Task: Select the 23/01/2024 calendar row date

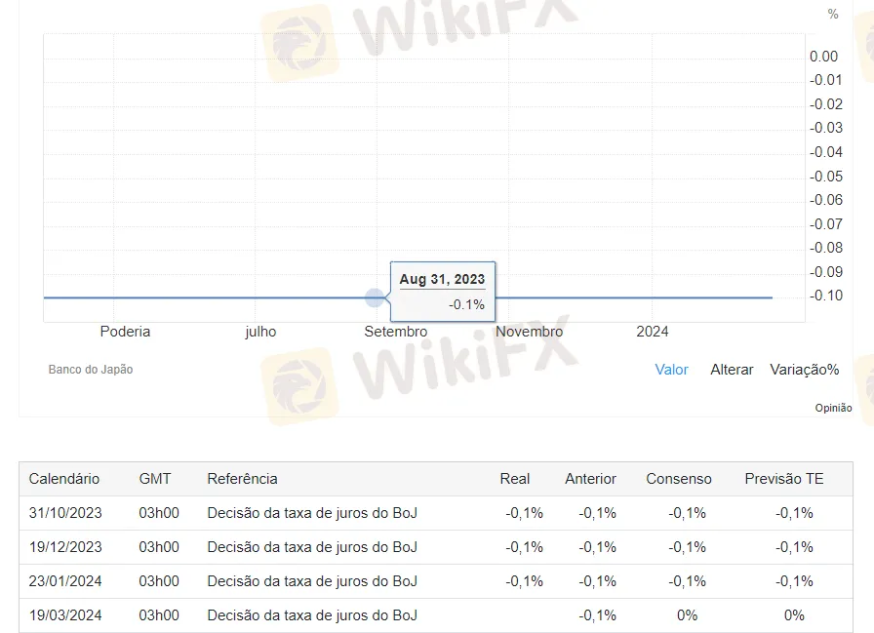Action: pyautogui.click(x=65, y=581)
